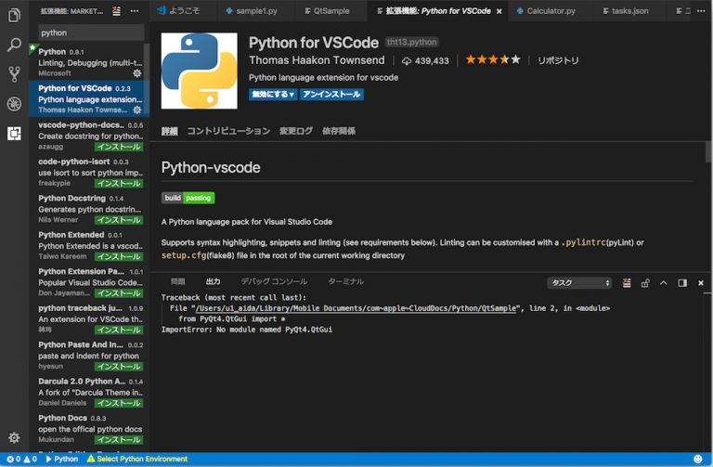The image size is (713, 467).
Task: Open the output channel タスク dropdown
Action: coord(579,283)
